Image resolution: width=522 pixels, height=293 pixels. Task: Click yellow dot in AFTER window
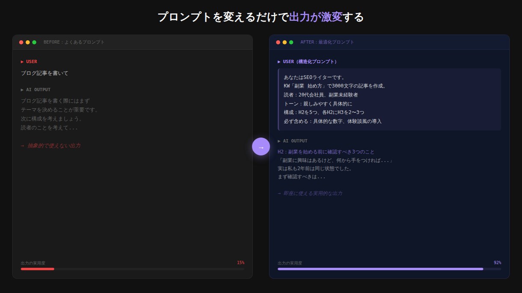[x=285, y=42]
